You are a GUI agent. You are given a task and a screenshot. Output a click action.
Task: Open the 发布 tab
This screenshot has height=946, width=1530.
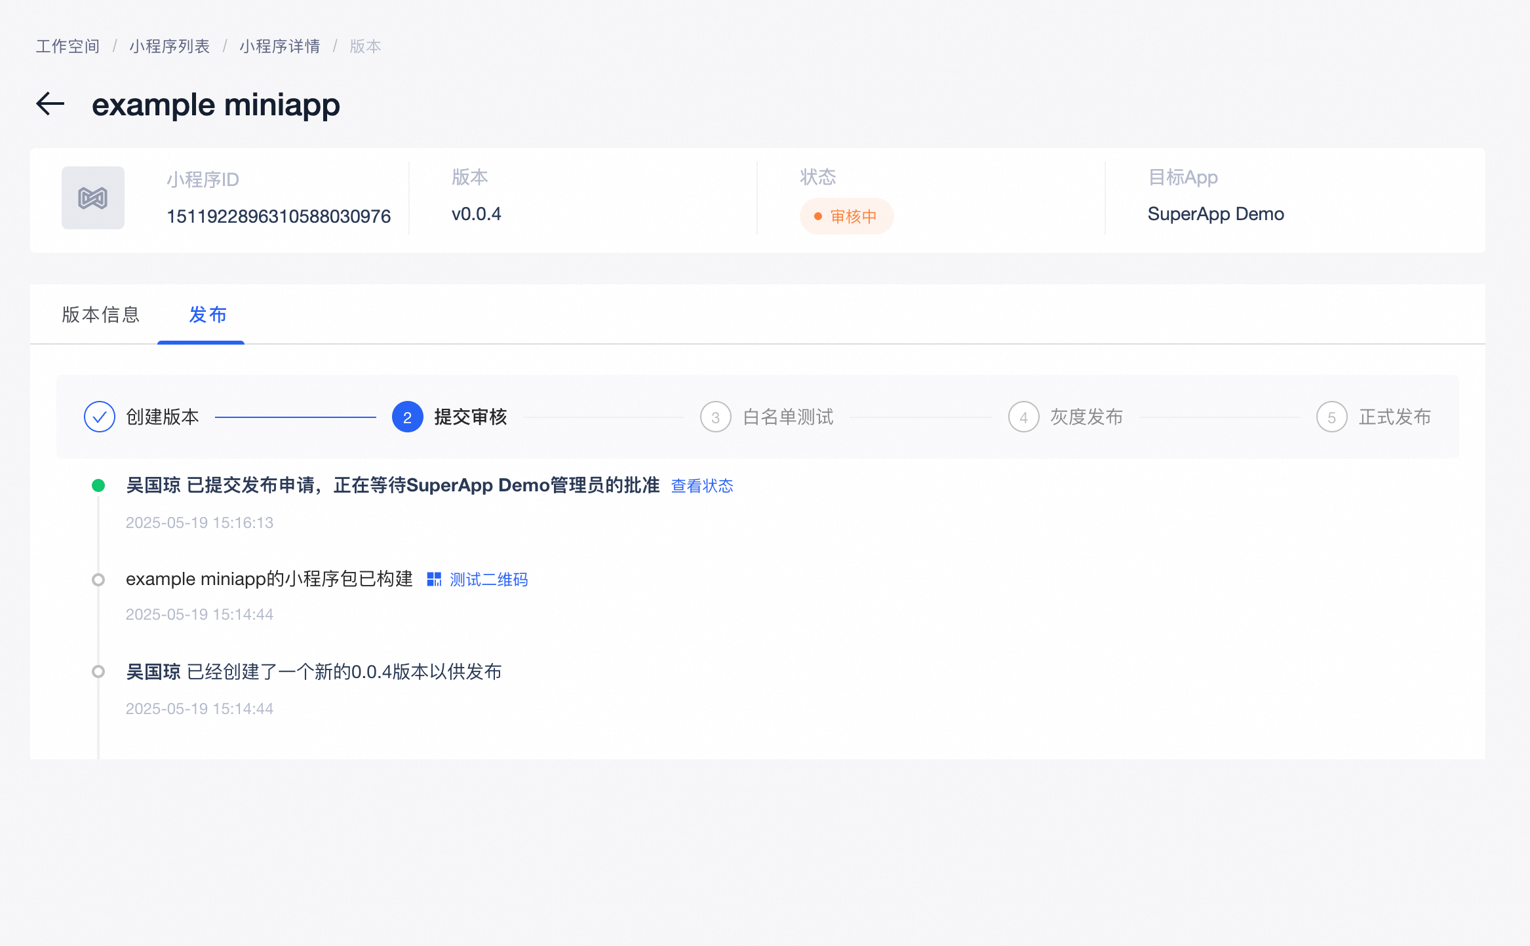[x=207, y=315]
